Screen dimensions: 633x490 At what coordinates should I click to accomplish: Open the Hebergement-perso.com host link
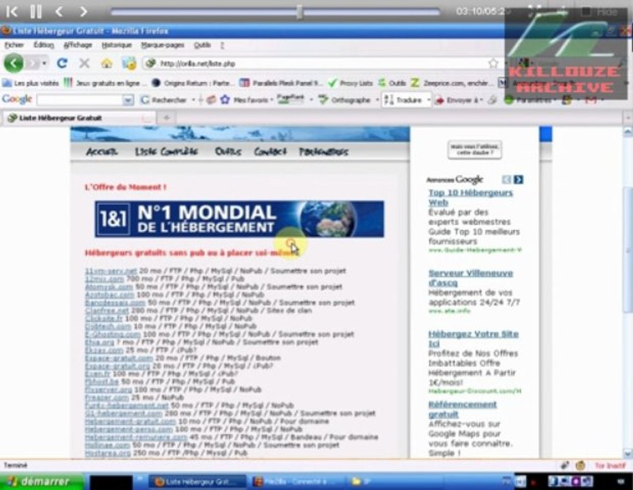point(129,429)
